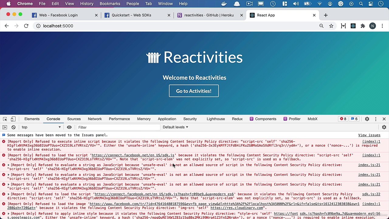Click the localhost:5000 address bar

click(x=58, y=26)
